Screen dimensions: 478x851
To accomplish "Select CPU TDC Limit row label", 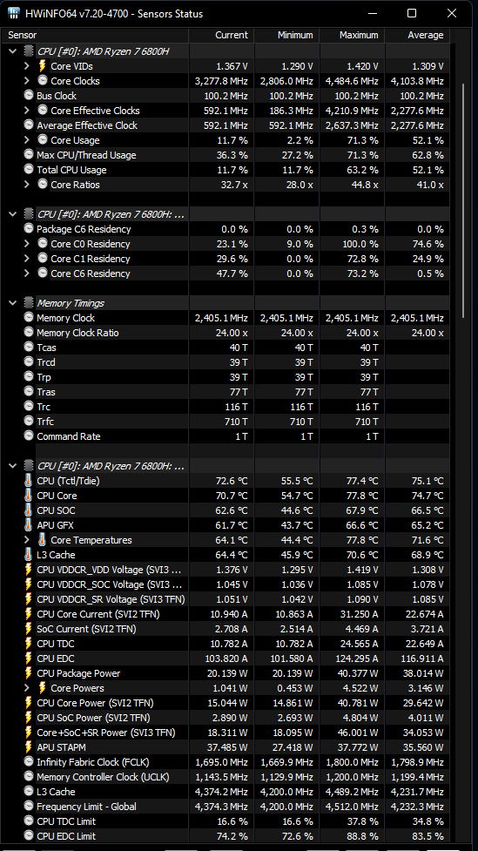I will (x=66, y=821).
